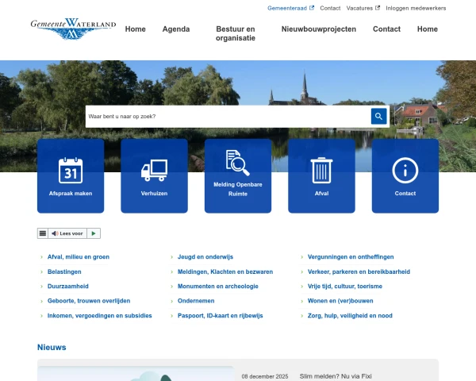Click the Lees voor speaker button
This screenshot has height=381, width=476.
coord(67,233)
